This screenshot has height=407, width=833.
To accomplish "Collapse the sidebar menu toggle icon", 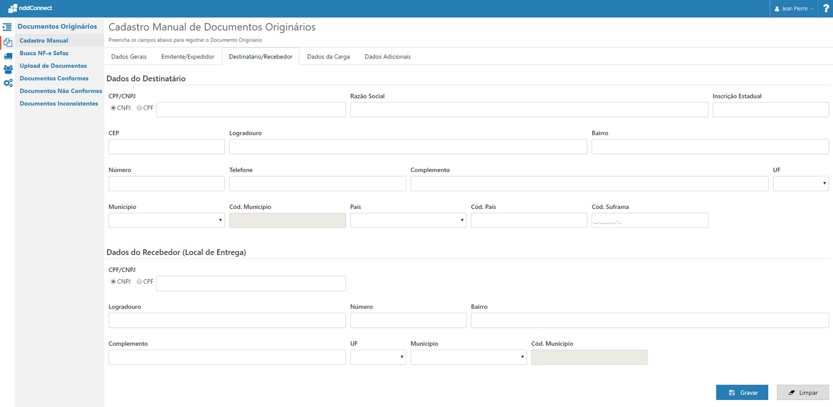I will (7, 27).
